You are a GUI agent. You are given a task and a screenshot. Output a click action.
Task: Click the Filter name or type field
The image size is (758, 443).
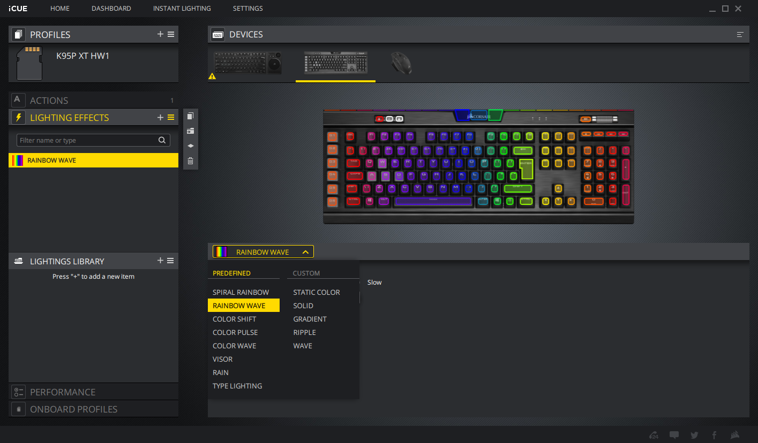93,140
